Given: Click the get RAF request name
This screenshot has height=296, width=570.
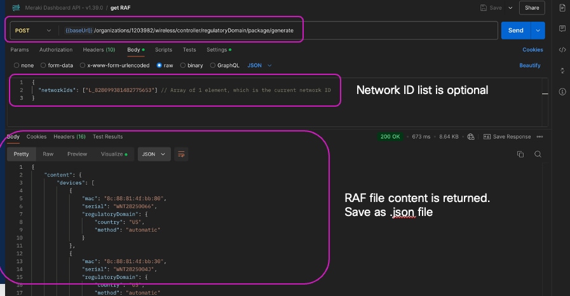Looking at the screenshot, I should pos(120,8).
